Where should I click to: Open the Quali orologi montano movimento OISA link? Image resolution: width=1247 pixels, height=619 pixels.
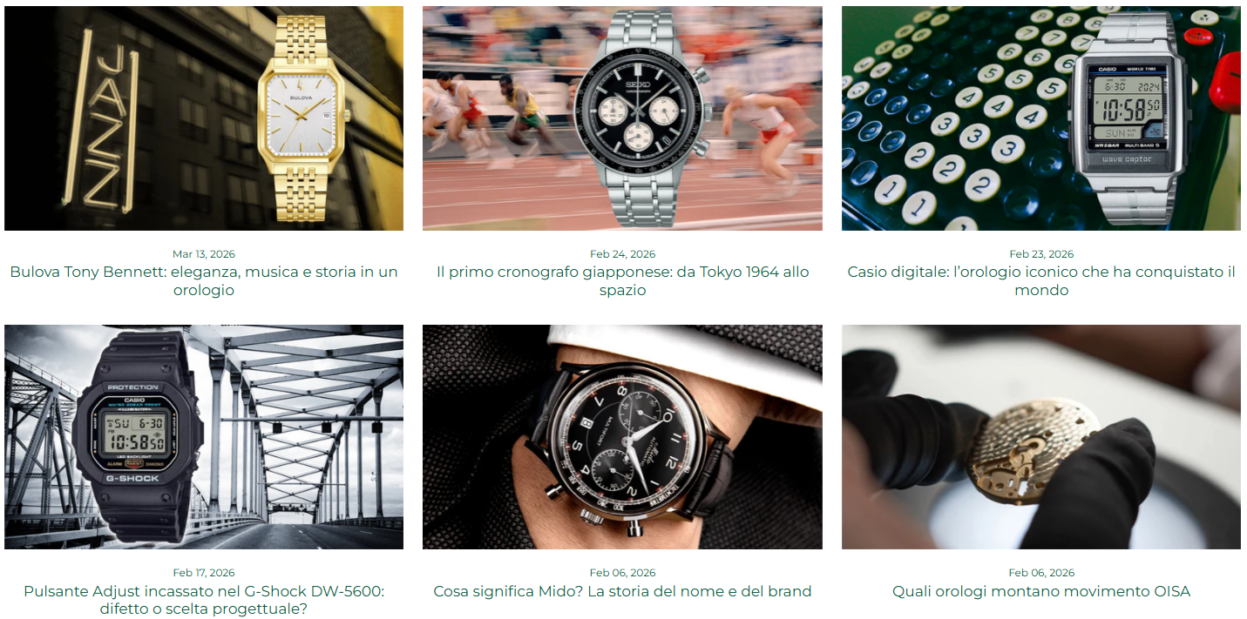click(x=1041, y=592)
